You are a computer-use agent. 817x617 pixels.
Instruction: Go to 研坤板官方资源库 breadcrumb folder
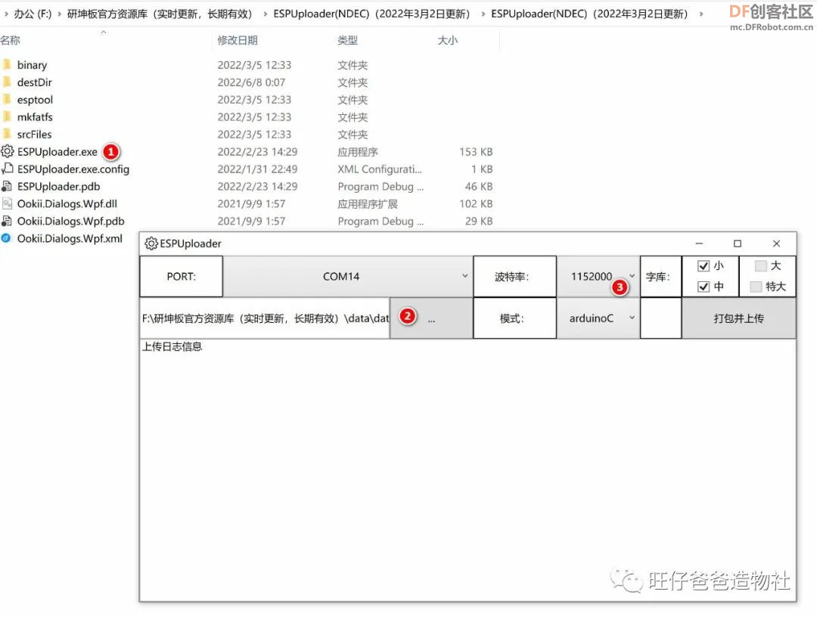[160, 14]
